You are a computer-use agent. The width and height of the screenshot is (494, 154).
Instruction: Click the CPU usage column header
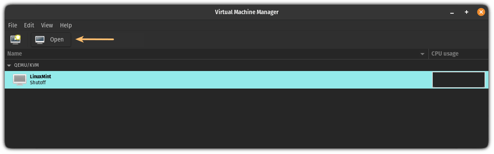(x=459, y=54)
